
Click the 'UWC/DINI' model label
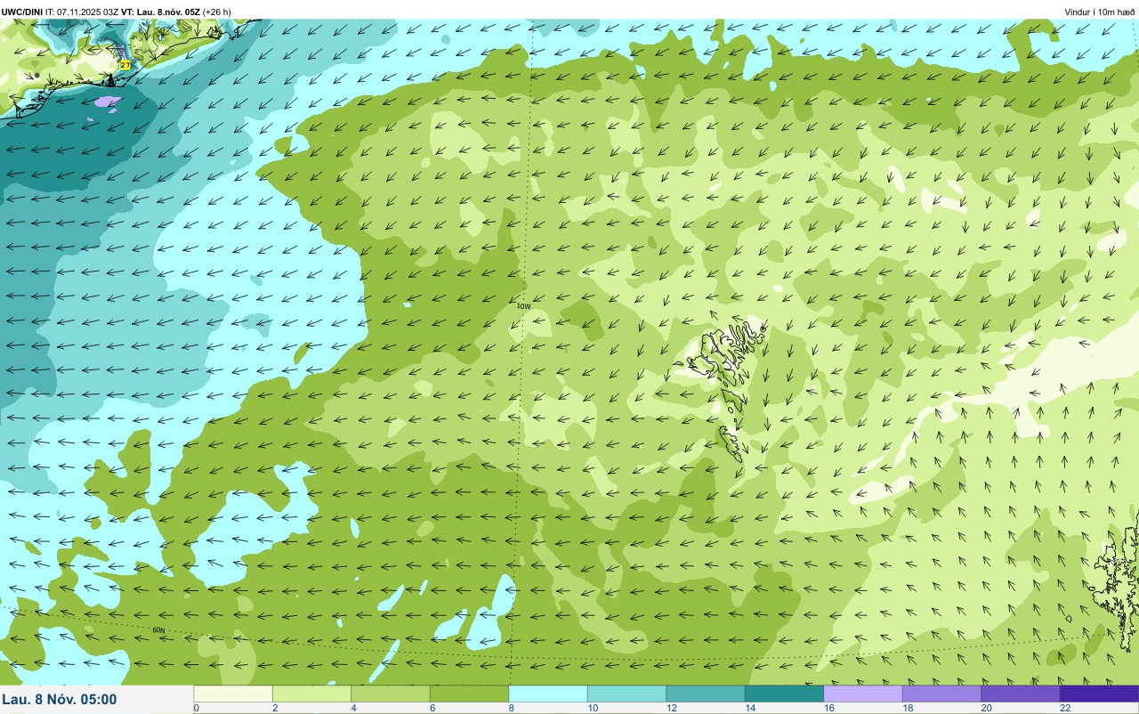pyautogui.click(x=22, y=12)
